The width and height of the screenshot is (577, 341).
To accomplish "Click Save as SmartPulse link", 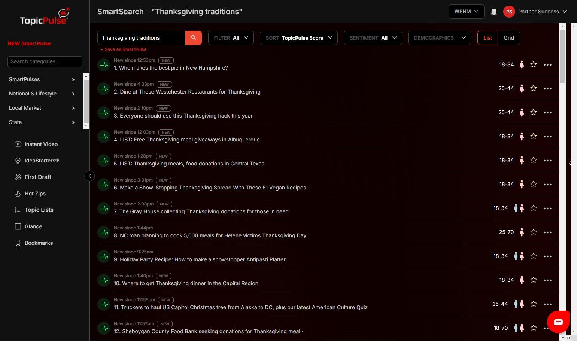I will (124, 49).
